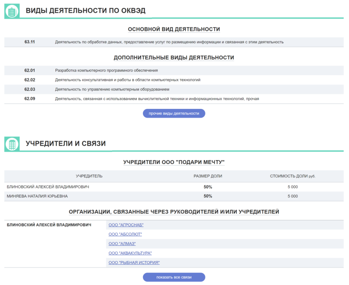Click text Разработка компьютерного программного обеспечения

(106, 70)
